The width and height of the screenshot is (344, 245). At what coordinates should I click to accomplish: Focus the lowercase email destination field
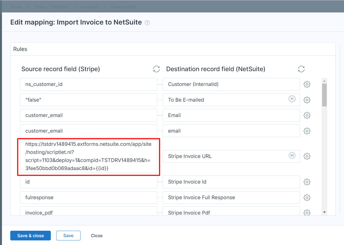(231, 131)
